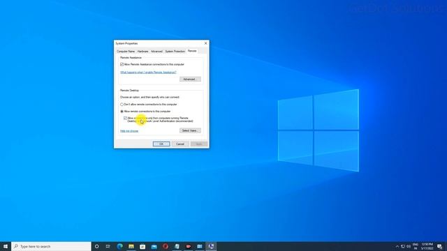This screenshot has width=447, height=251.
Task: Open the network status tray icon
Action: click(403, 246)
